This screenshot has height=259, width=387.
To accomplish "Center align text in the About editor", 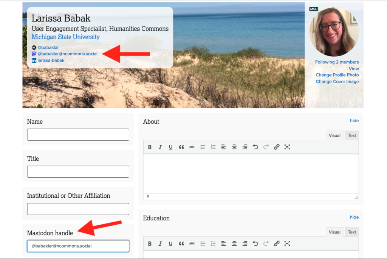I will click(x=234, y=147).
